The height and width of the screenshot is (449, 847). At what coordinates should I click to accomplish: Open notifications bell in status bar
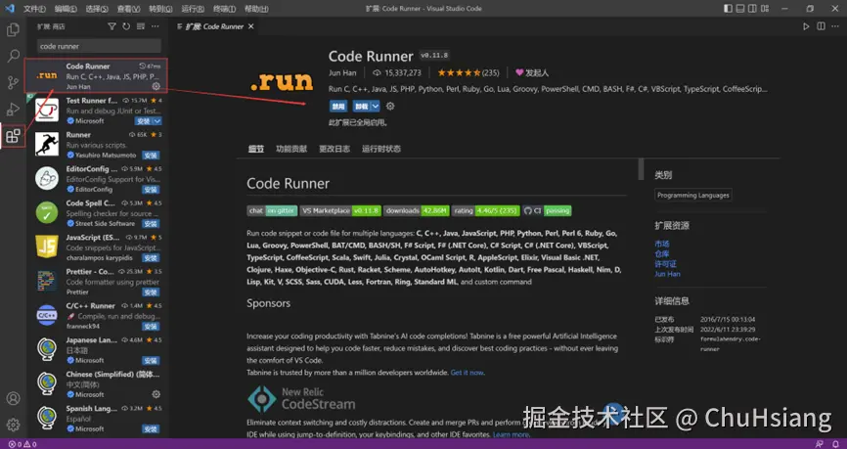(835, 444)
